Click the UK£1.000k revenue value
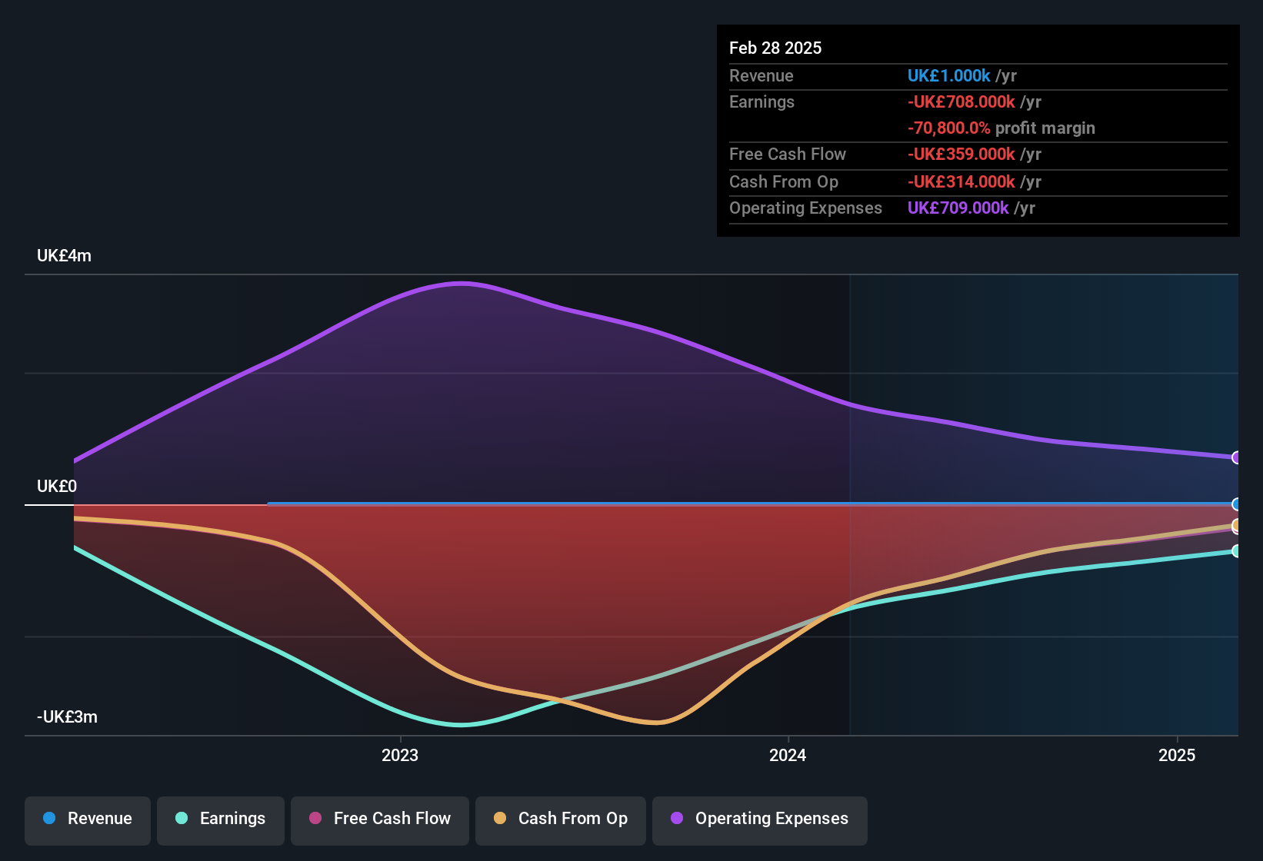The image size is (1263, 861). point(948,75)
